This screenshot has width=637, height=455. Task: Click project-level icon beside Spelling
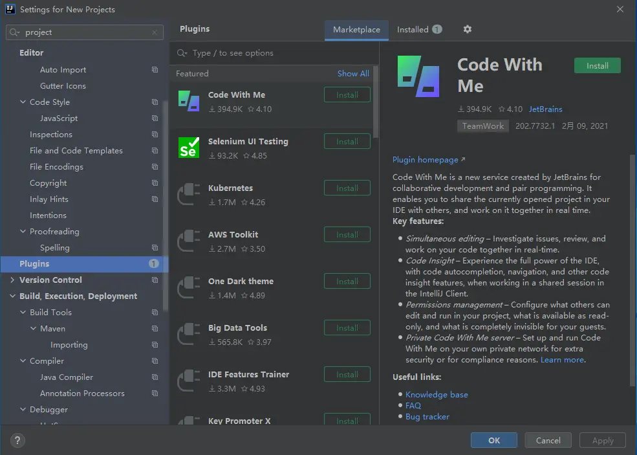tap(155, 248)
